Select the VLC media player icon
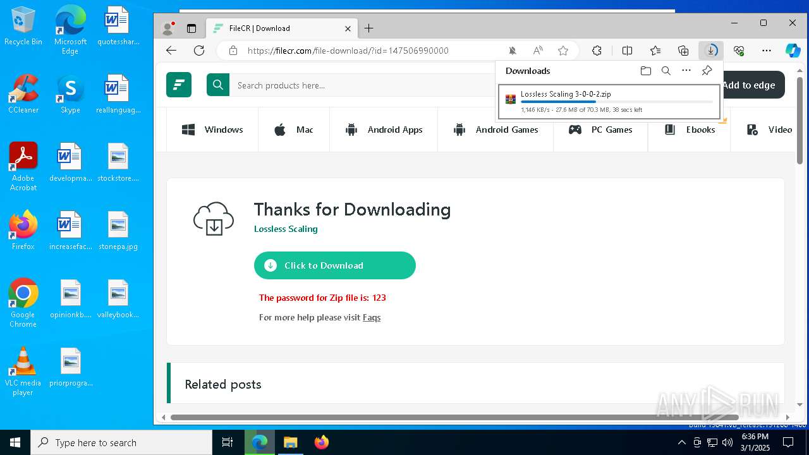The image size is (809, 455). coord(23,372)
